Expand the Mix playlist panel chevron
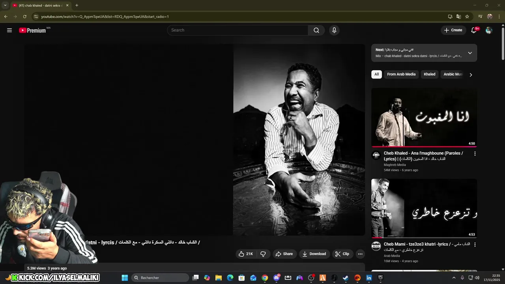Image resolution: width=505 pixels, height=284 pixels. pyautogui.click(x=470, y=53)
